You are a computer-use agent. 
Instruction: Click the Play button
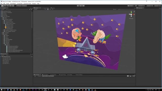click(x=78, y=6)
